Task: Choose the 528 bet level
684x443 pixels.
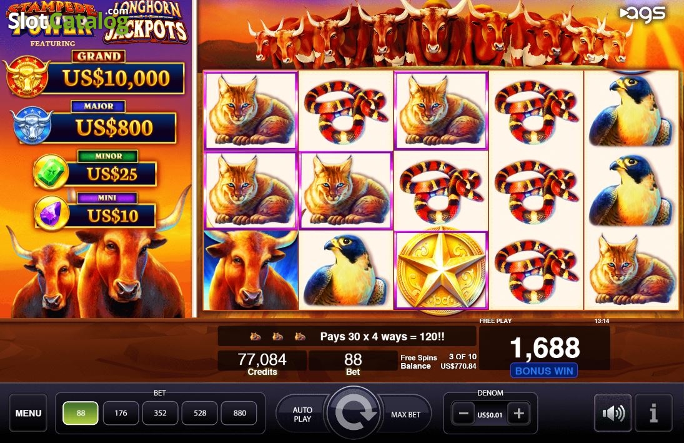Action: click(x=200, y=413)
